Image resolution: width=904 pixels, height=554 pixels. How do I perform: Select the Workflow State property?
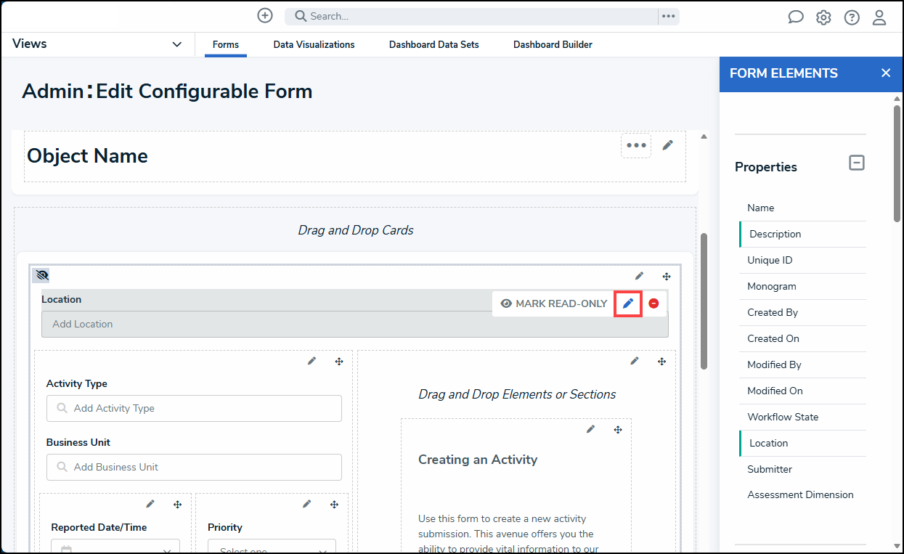[783, 417]
